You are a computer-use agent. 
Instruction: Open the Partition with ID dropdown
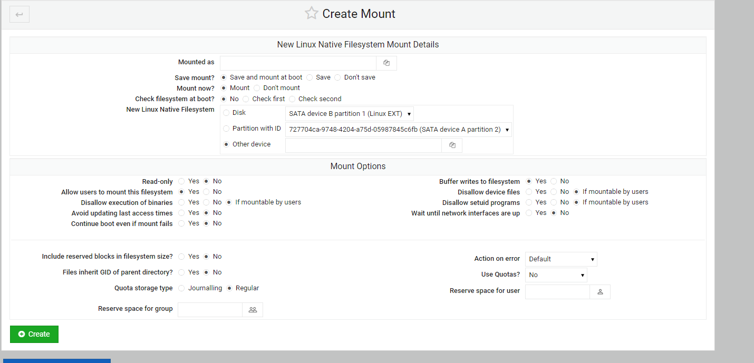tap(399, 130)
